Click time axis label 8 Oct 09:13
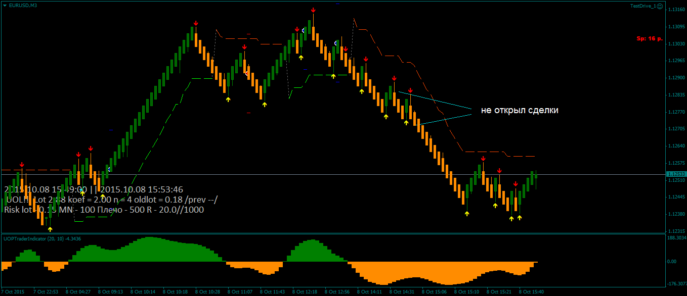 [110, 292]
